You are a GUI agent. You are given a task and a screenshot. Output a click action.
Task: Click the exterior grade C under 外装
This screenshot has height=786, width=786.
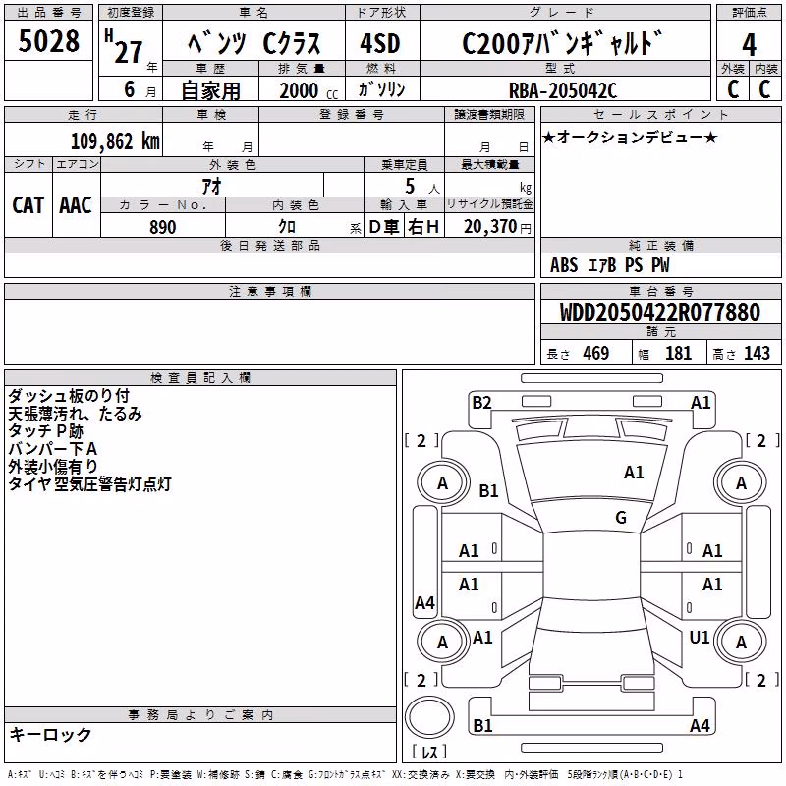(x=733, y=89)
